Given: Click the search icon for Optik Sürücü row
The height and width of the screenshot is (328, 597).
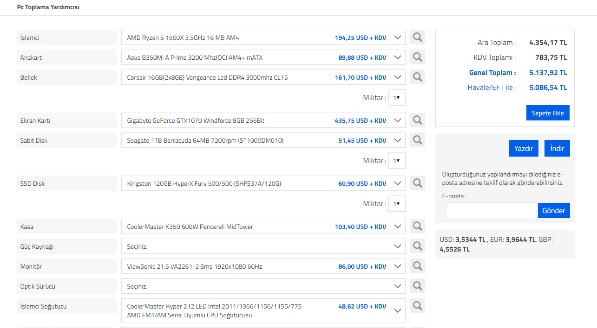Looking at the screenshot, I should pos(417,286).
